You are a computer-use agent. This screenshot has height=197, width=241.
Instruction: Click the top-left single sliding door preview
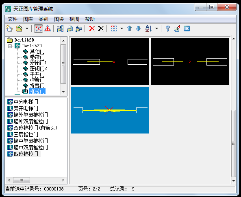[x=110, y=62]
